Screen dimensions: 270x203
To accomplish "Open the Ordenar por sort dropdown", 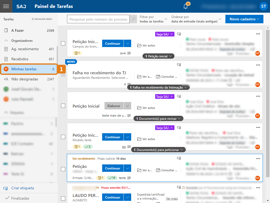I will (x=196, y=19).
